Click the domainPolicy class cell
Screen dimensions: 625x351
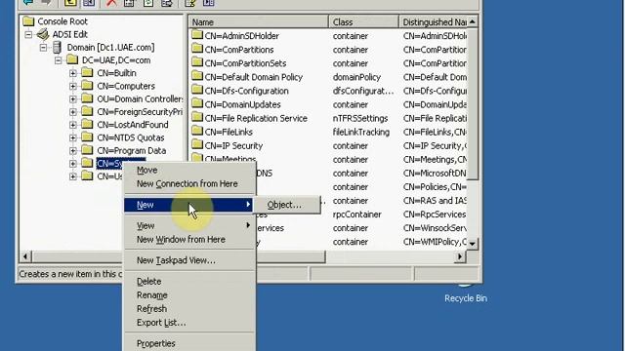(356, 77)
